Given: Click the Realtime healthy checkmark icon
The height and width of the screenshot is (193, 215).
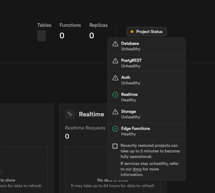Looking at the screenshot, I should (x=115, y=95).
